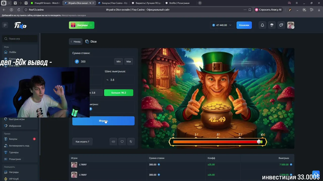Set the bet to Min
Screen dimensions: 323x181
point(119,62)
